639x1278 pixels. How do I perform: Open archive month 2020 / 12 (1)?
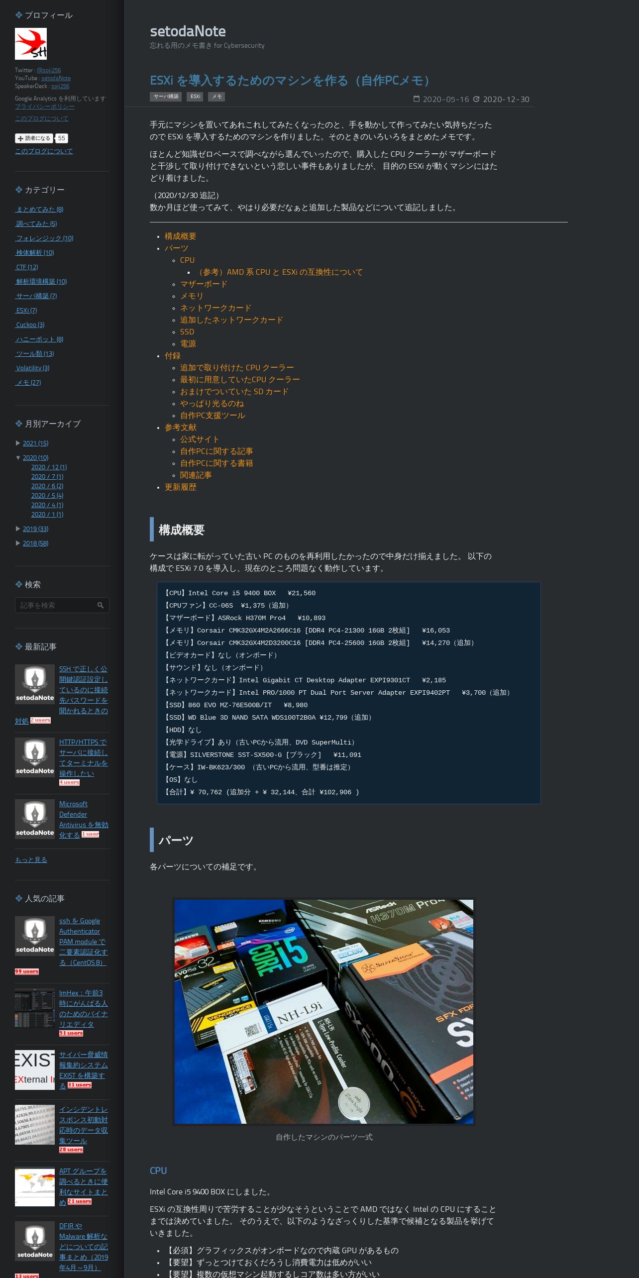click(x=49, y=467)
